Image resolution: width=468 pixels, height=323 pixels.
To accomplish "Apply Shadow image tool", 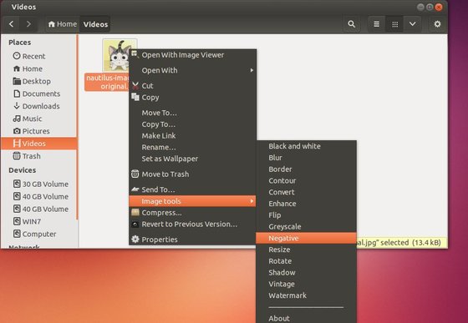I will (x=306, y=273).
